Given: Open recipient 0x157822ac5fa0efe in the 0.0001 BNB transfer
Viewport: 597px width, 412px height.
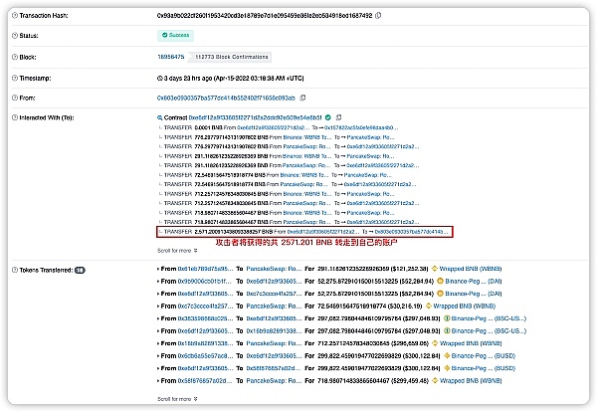Looking at the screenshot, I should [362, 127].
